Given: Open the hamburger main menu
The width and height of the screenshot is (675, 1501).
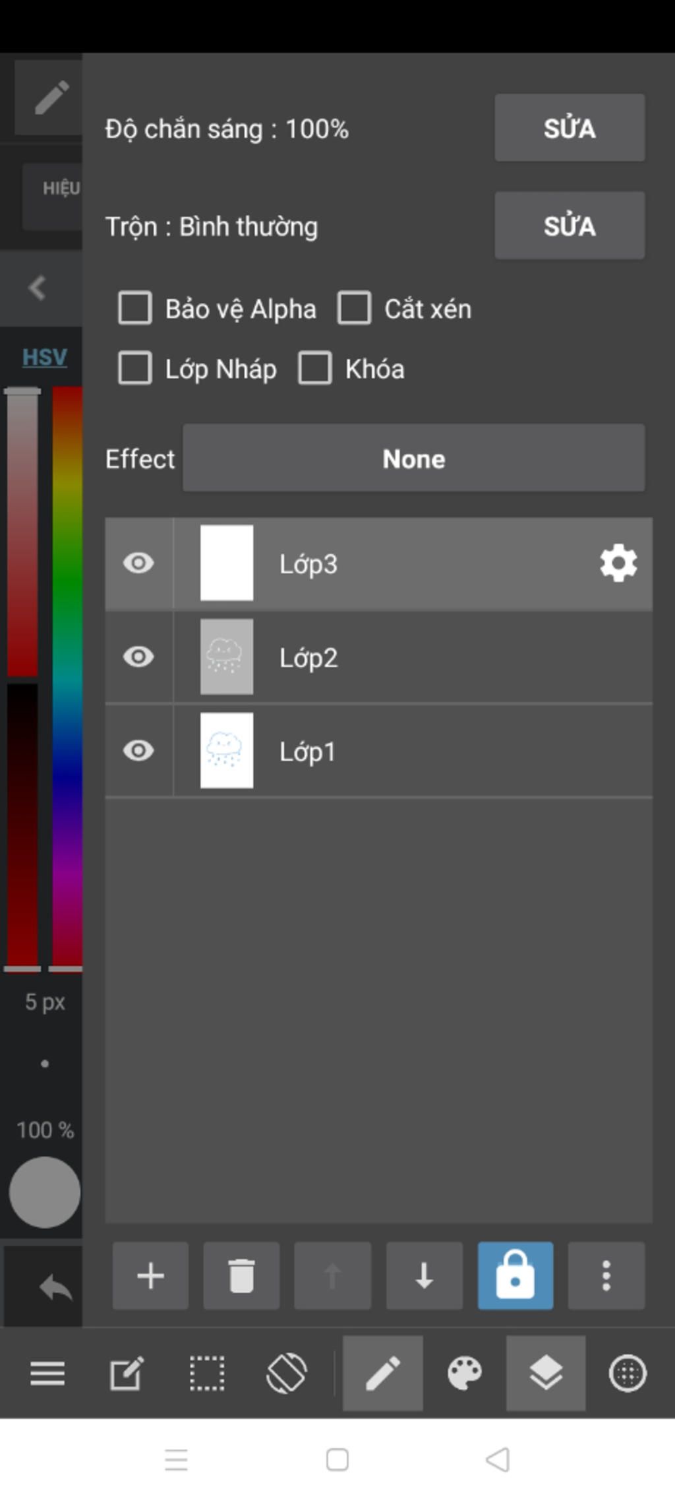Looking at the screenshot, I should [x=47, y=1373].
